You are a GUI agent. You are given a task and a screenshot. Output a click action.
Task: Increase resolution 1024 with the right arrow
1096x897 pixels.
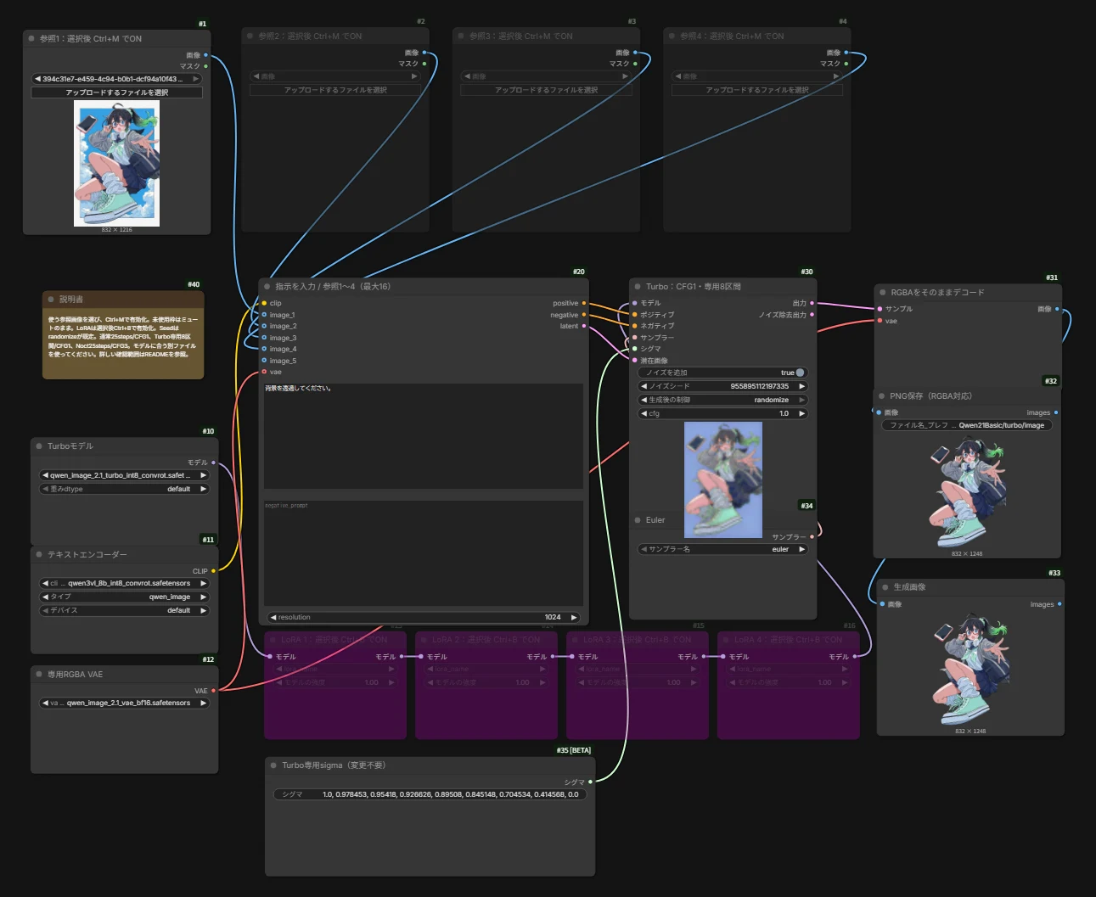tap(574, 617)
